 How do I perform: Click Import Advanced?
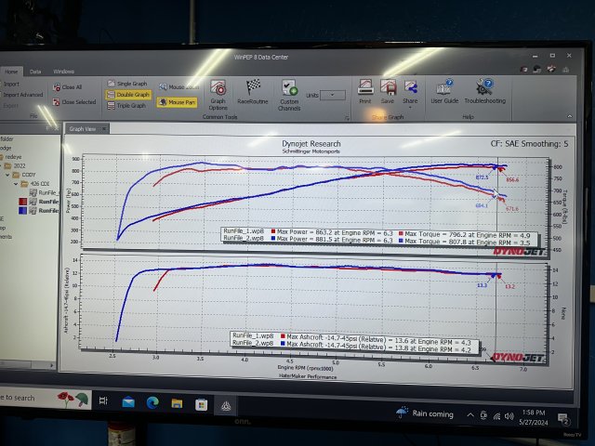pyautogui.click(x=22, y=95)
